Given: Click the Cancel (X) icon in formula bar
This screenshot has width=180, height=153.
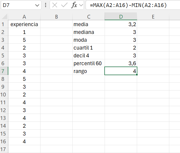Looking at the screenshot, I should click(55, 5).
